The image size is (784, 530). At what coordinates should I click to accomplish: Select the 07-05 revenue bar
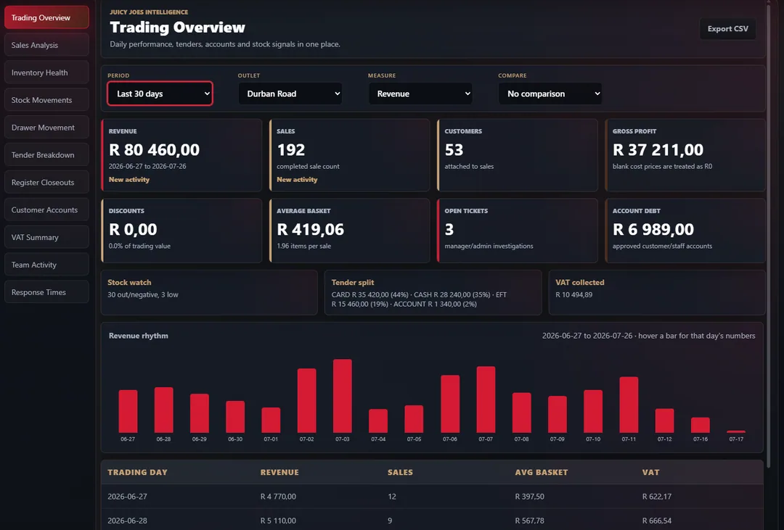coord(414,418)
